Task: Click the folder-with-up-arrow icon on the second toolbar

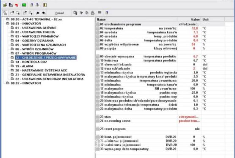Action: 12,13
